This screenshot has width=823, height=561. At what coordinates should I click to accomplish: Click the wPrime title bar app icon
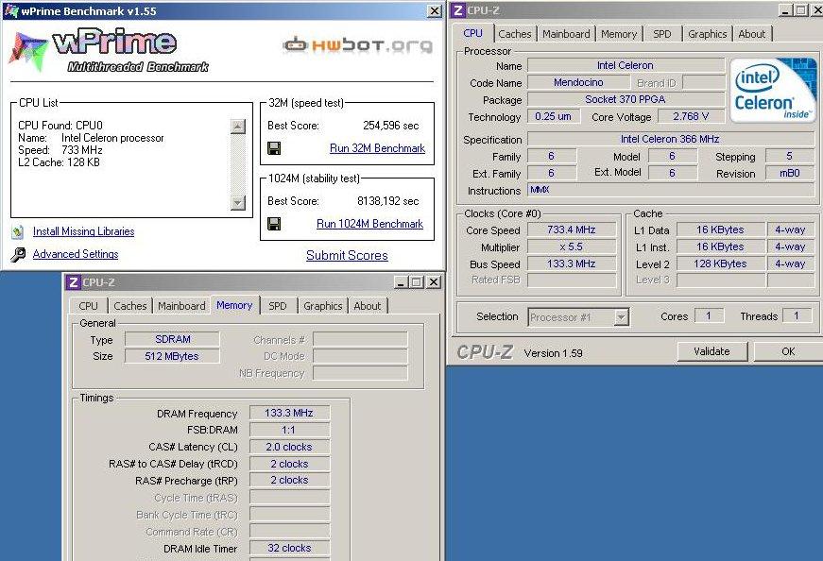(x=11, y=10)
